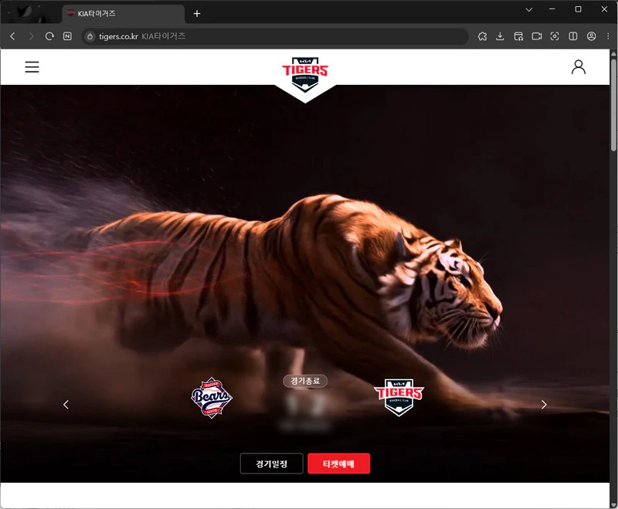Viewport: 618px width, 509px height.
Task: Select the KIA타이거즈 browser tab
Action: point(123,14)
